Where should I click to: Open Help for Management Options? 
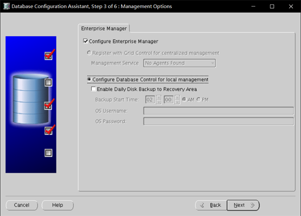[58, 205]
